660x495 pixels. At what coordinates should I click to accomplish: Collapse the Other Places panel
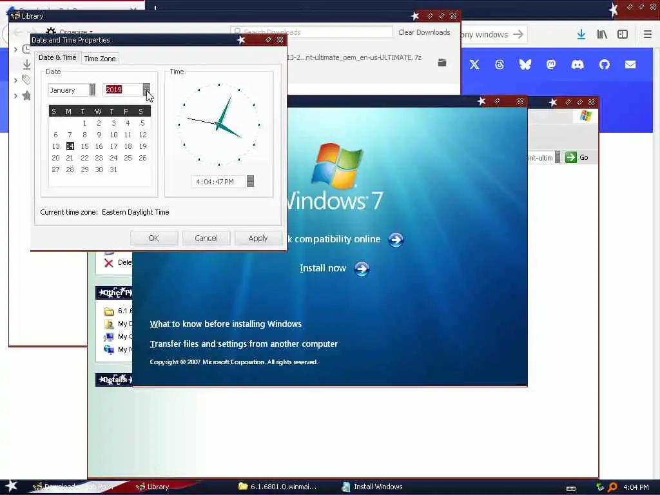tap(113, 293)
